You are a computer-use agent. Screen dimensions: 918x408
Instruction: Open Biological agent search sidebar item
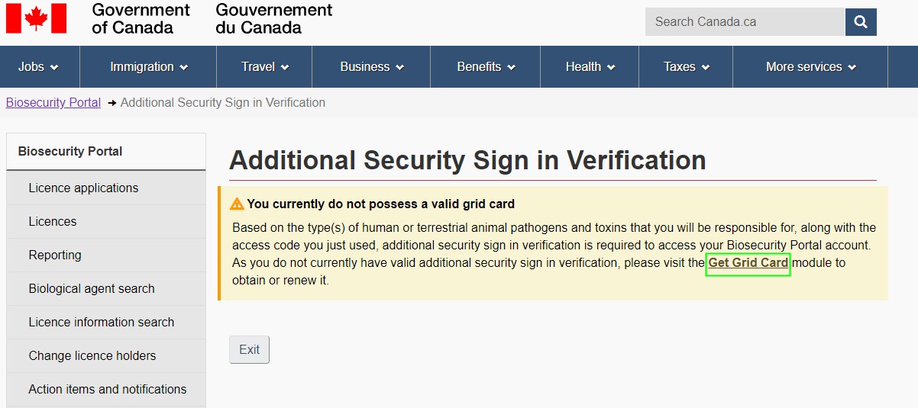[x=92, y=289]
